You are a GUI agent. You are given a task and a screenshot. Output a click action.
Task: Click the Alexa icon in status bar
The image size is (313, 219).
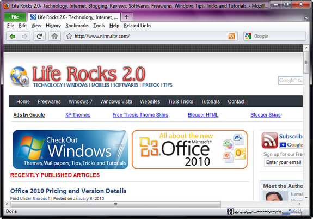tap(230, 211)
